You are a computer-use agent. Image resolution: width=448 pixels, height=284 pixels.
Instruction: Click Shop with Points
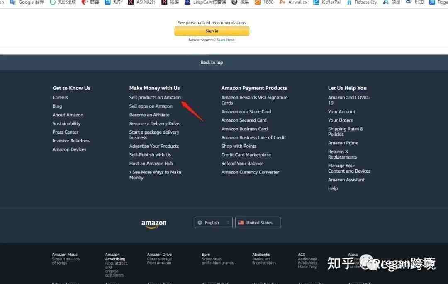point(239,146)
